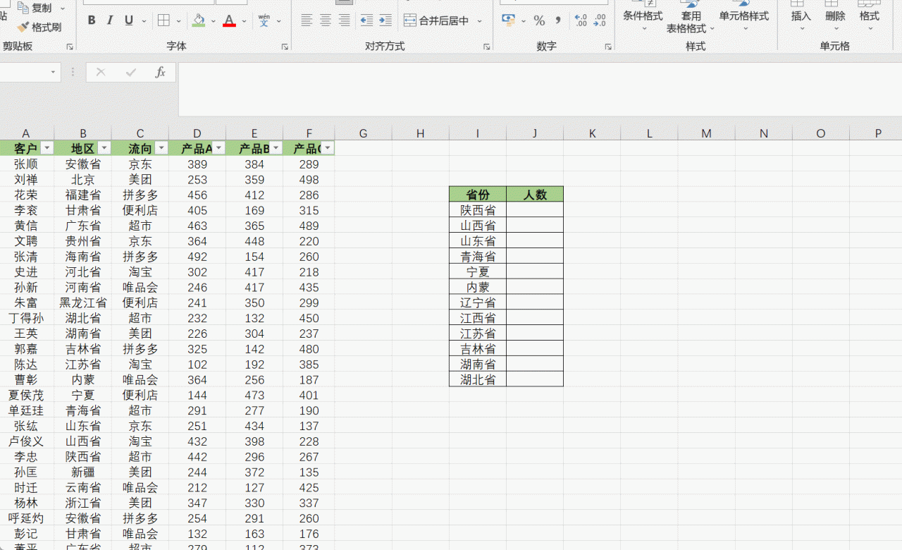Open the Name Box dropdown

(53, 72)
